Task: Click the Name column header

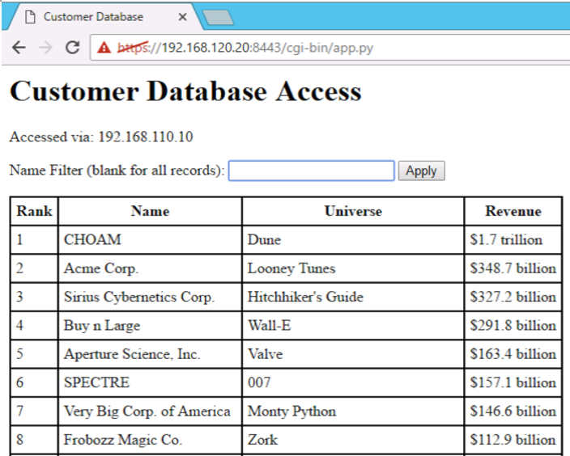Action: coord(150,211)
